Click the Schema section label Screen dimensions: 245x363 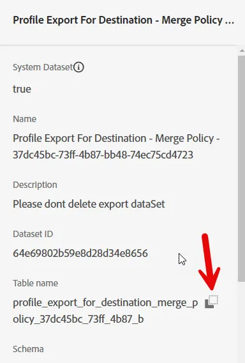pos(28,349)
